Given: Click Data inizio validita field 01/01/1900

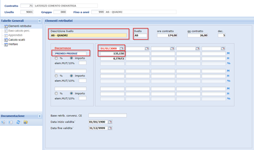Looking at the screenshot, I should [98, 122].
